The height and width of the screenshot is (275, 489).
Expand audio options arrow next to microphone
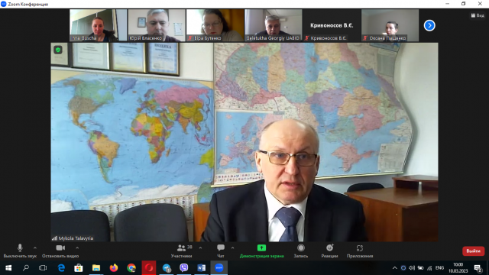(35, 247)
